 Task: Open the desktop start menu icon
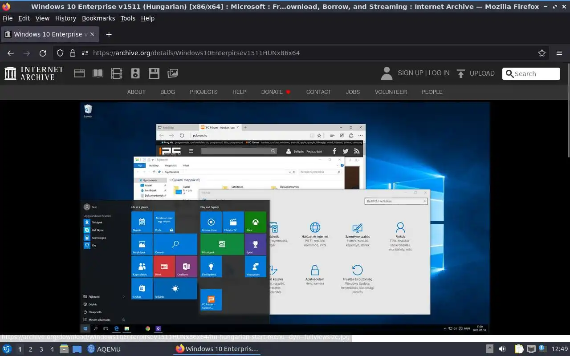[7, 349]
